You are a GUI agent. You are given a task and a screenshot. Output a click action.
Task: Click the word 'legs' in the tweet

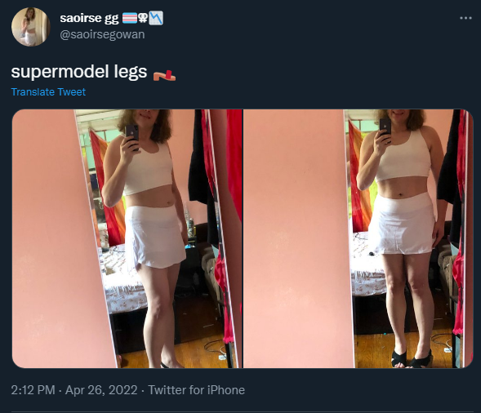point(131,73)
